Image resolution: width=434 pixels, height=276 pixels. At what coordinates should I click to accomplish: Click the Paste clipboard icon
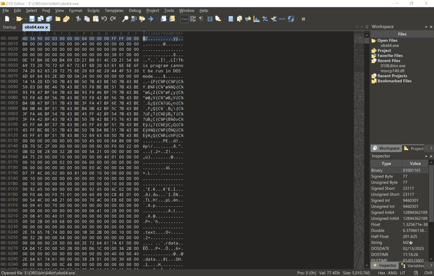click(96, 19)
